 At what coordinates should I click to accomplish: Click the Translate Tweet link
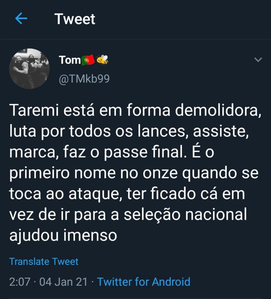click(x=44, y=262)
